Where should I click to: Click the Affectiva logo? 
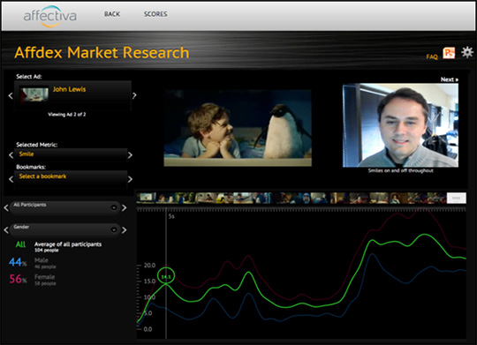coord(49,16)
